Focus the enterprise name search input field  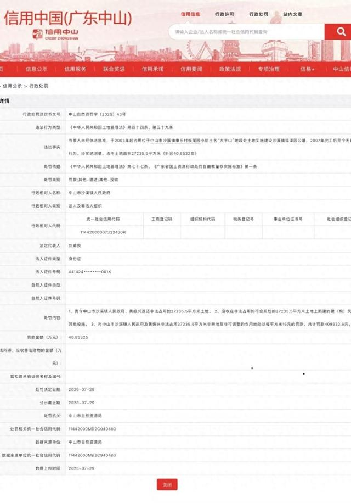pos(246,32)
